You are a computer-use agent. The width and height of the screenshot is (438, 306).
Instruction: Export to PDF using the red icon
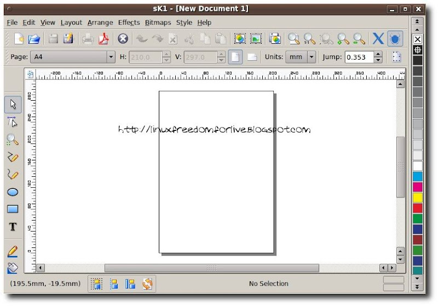click(103, 38)
